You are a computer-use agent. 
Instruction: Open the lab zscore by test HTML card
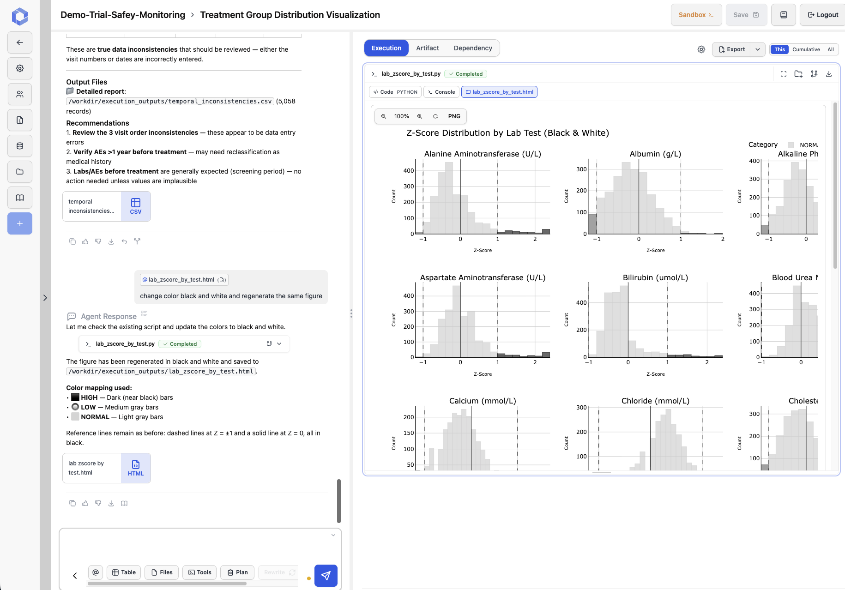click(x=107, y=468)
